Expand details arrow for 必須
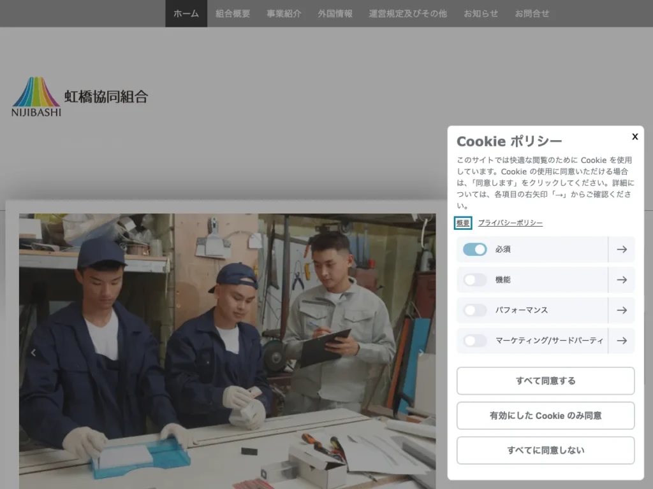This screenshot has height=489, width=653. coord(622,250)
